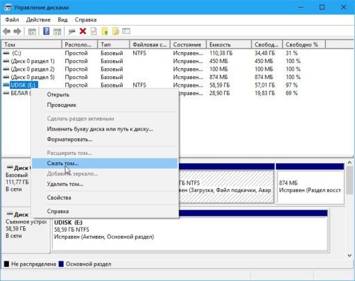Sort by the Файловая с... column header
Image resolution: width=355 pixels, height=281 pixels.
pos(150,44)
